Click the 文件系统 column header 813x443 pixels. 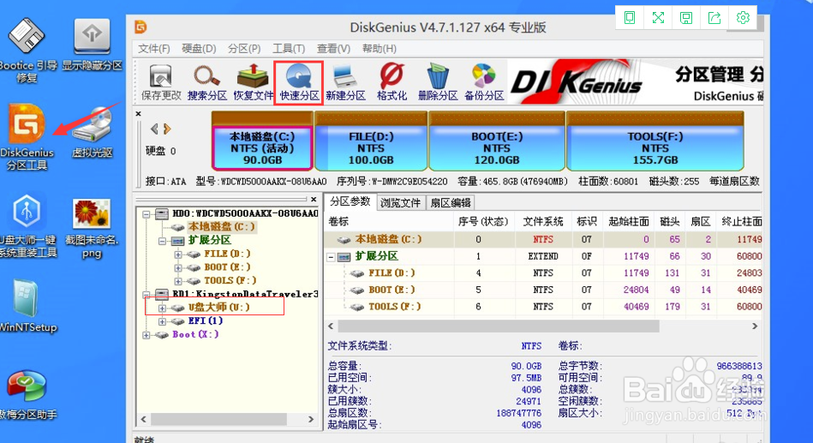(x=543, y=222)
